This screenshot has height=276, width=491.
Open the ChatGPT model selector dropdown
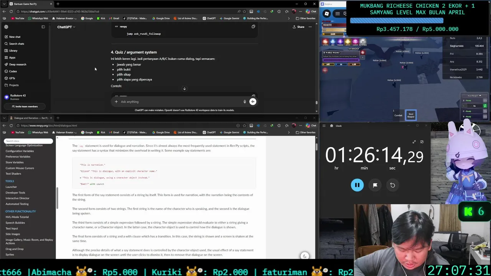click(x=66, y=27)
